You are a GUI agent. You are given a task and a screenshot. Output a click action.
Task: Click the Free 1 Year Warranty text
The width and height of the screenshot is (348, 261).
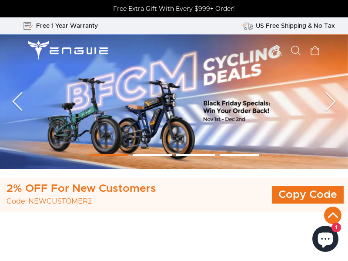tap(67, 26)
